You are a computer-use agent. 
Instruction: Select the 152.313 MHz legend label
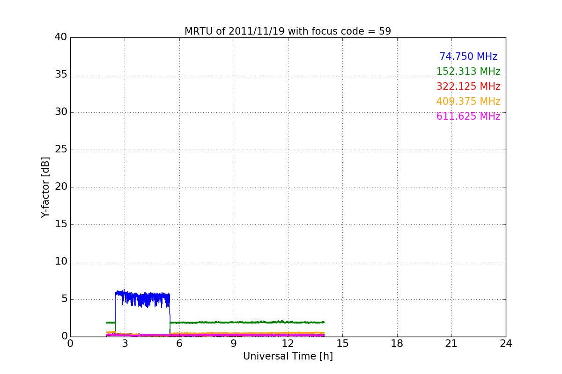pos(468,72)
